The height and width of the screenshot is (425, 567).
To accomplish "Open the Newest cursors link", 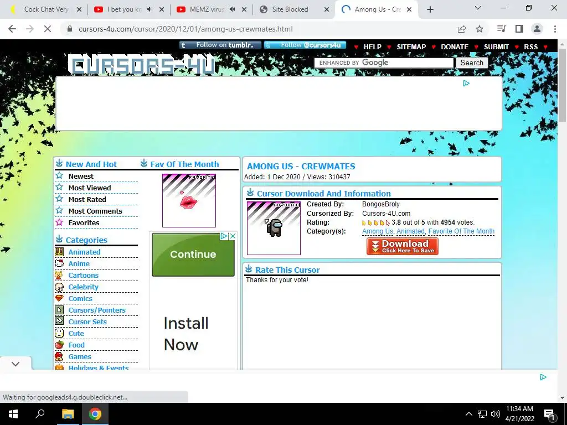I will (81, 176).
